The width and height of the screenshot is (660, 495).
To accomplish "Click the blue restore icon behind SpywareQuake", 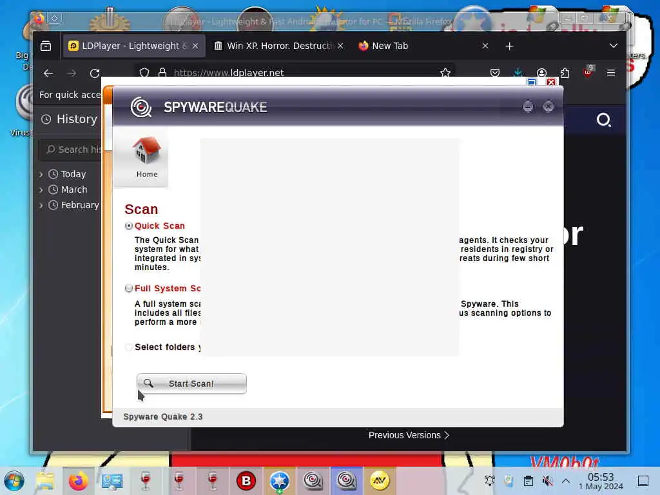I will point(532,82).
